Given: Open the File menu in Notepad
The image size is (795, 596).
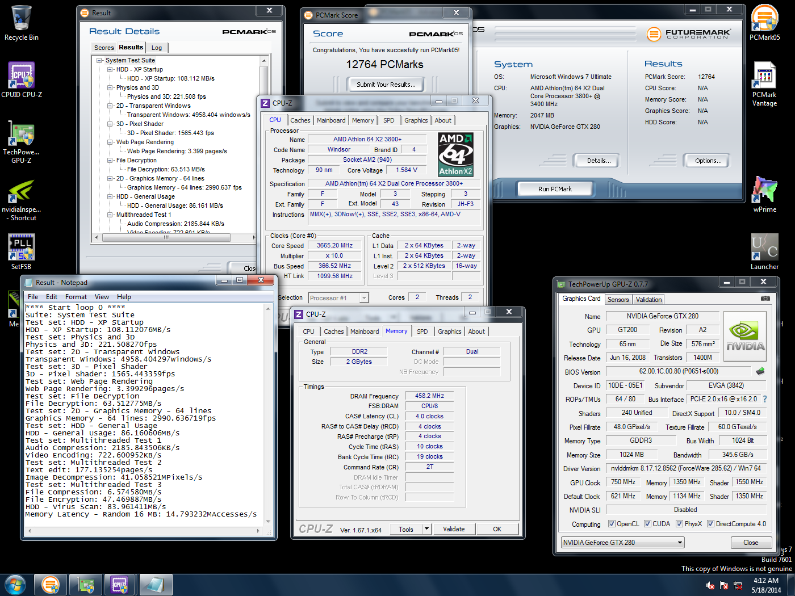Looking at the screenshot, I should pyautogui.click(x=33, y=297).
